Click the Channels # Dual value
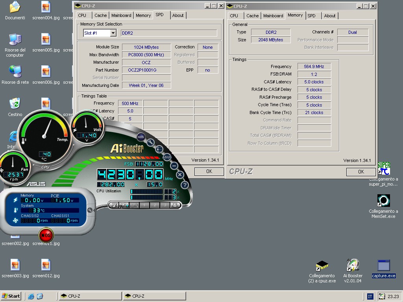Screen dimensions: 403x302 point(353,32)
